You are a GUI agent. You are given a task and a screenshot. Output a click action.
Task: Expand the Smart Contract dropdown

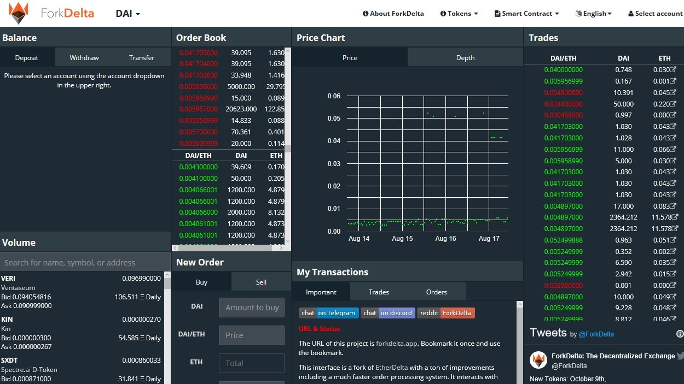(526, 14)
